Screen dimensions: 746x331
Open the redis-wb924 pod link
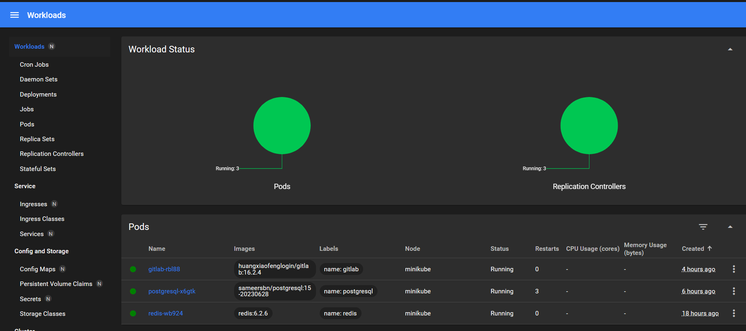point(166,313)
